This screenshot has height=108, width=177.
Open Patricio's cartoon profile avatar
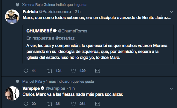[x=12, y=17]
